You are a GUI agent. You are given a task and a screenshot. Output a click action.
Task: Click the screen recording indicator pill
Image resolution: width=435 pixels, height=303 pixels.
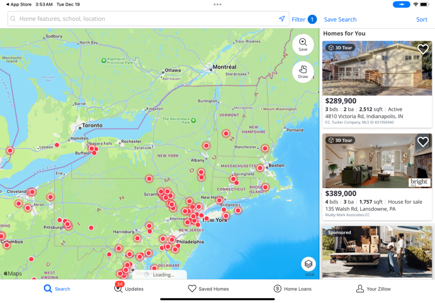click(401, 4)
